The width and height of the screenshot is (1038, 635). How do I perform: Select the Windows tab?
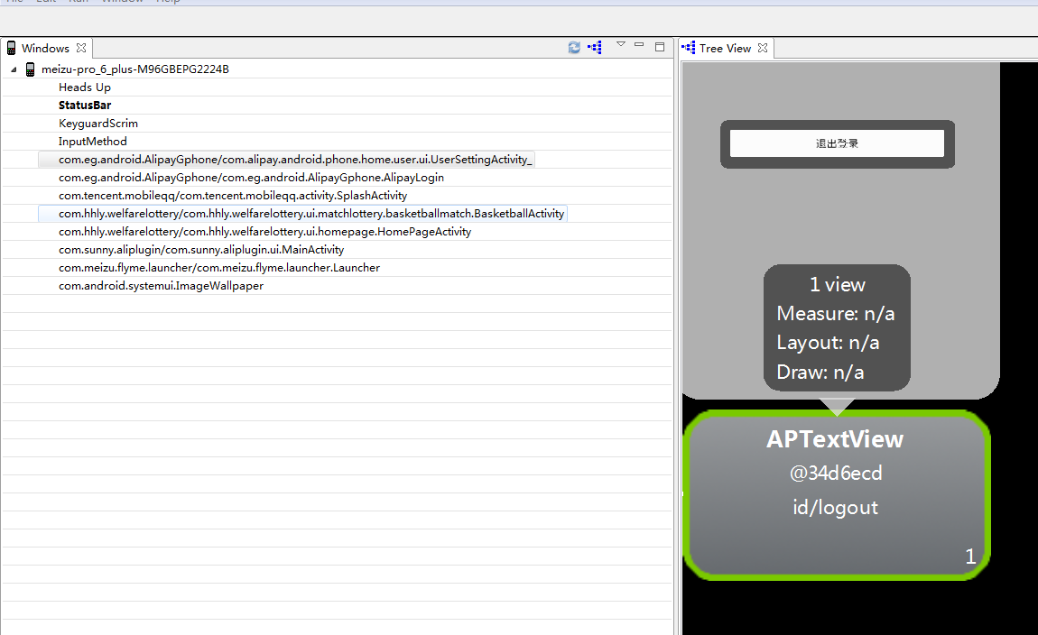(45, 49)
